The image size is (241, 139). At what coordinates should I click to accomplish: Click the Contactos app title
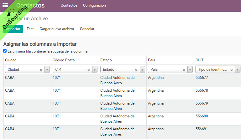[x=30, y=5]
